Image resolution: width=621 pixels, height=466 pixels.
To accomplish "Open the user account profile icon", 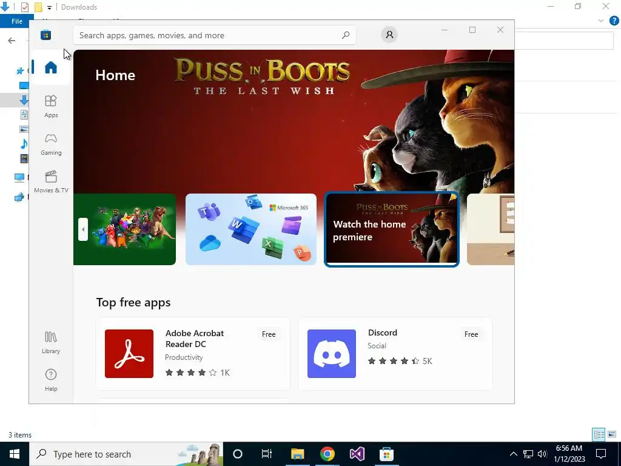I will click(389, 35).
